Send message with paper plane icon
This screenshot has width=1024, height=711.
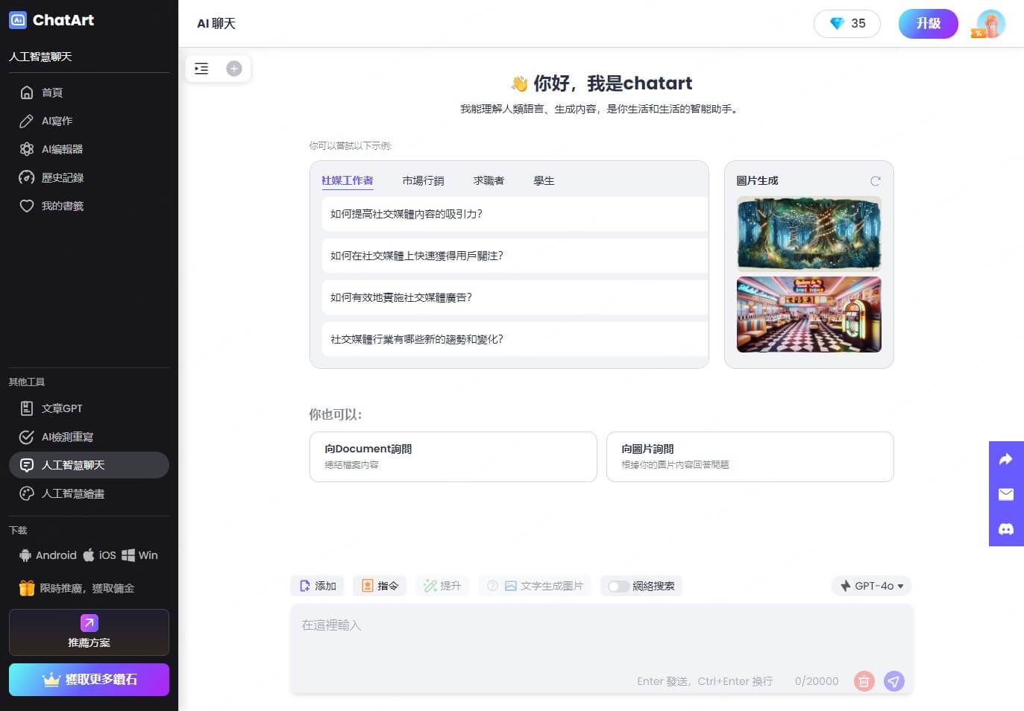894,680
